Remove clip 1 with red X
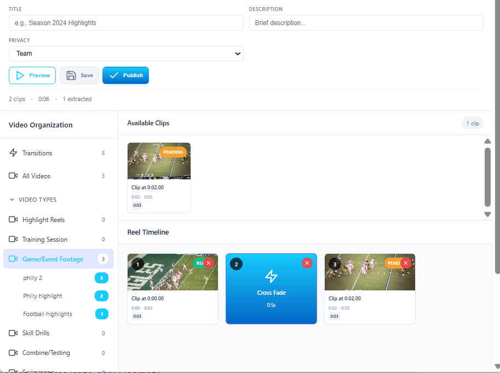 208,263
